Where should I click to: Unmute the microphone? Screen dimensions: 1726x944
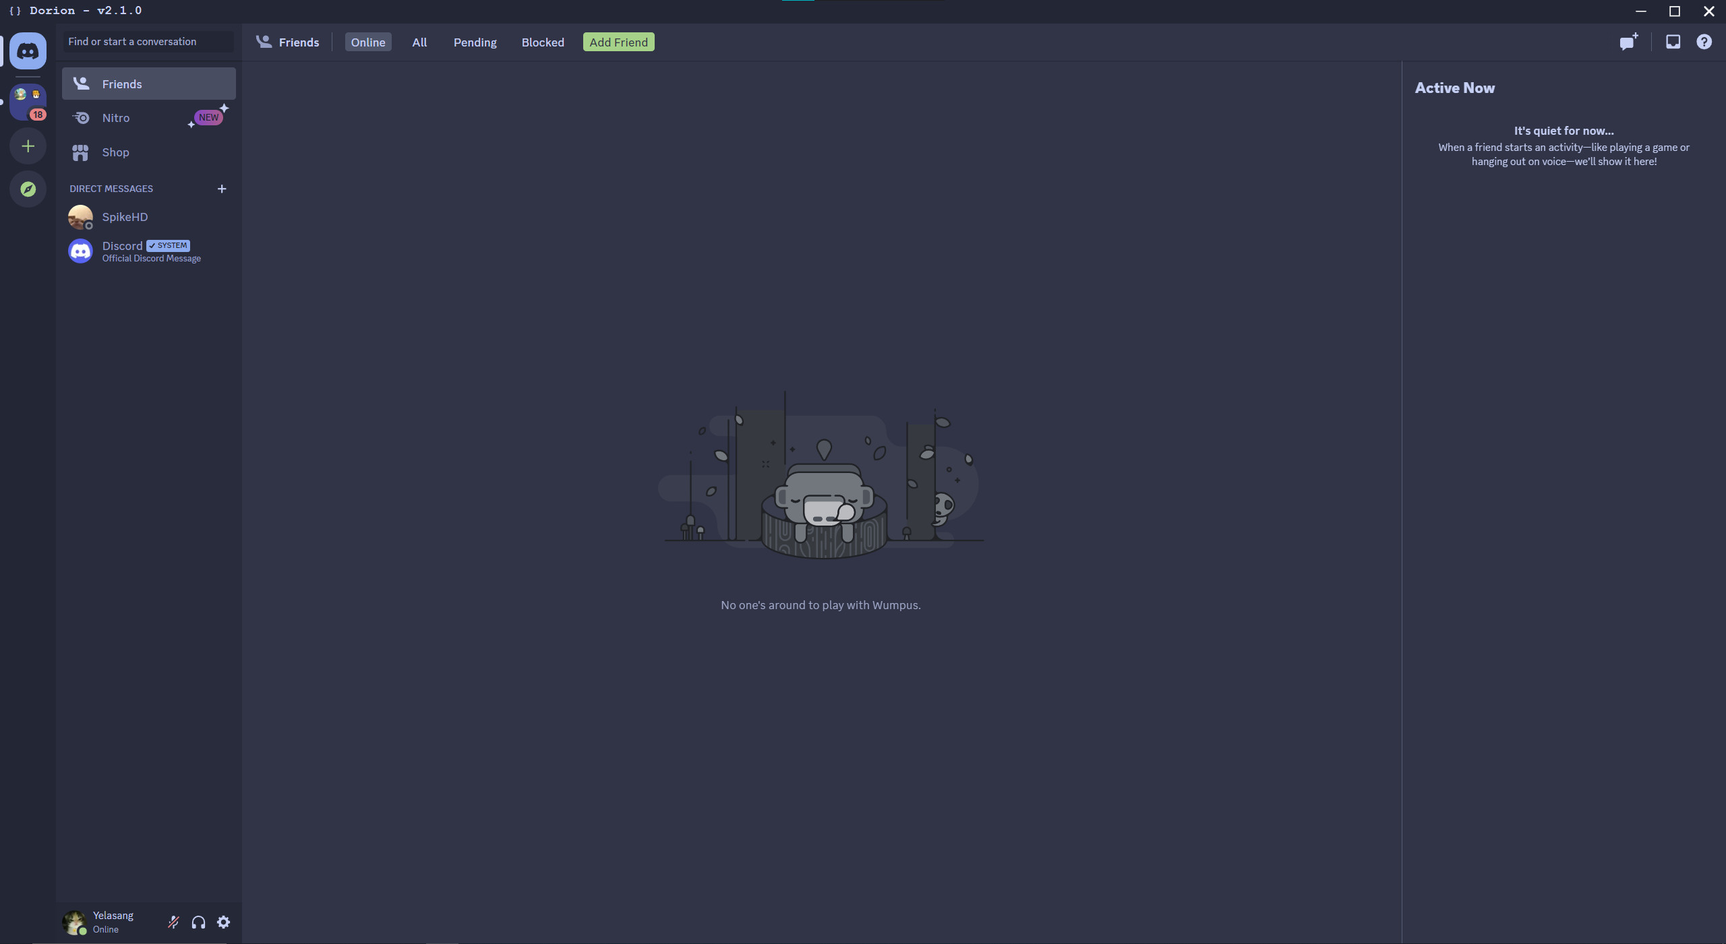[x=173, y=922]
